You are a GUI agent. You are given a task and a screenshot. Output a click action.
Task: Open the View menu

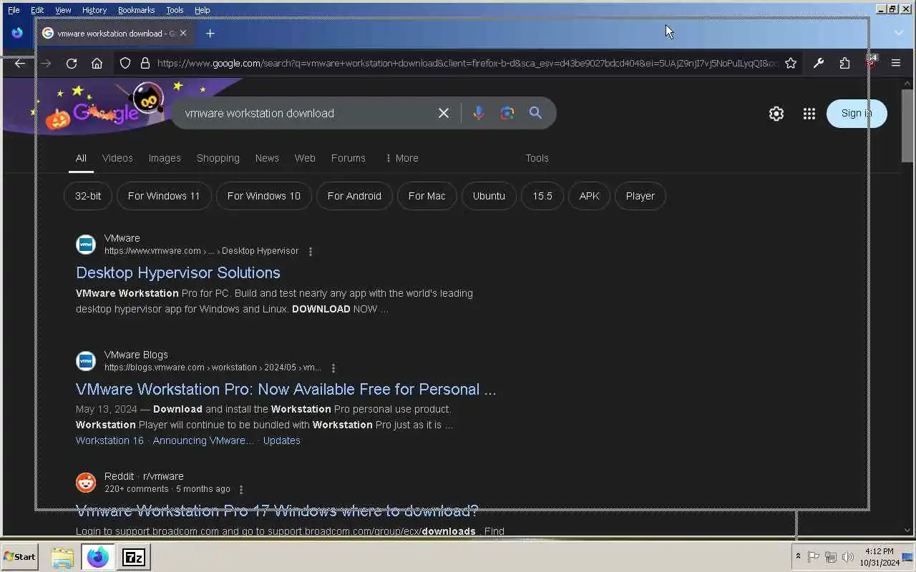coord(63,10)
